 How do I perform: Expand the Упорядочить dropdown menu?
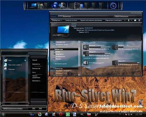tap(57, 20)
